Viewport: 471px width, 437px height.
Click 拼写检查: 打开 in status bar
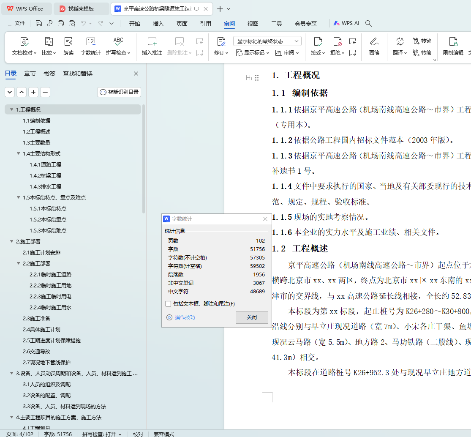click(102, 434)
